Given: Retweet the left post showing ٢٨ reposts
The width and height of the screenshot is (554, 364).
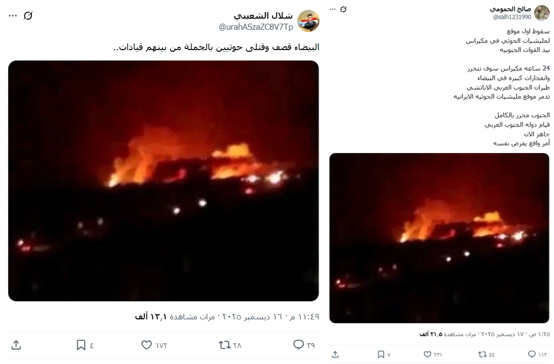Looking at the screenshot, I should (x=225, y=345).
